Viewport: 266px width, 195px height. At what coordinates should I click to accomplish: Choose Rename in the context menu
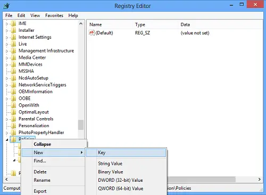point(53,180)
